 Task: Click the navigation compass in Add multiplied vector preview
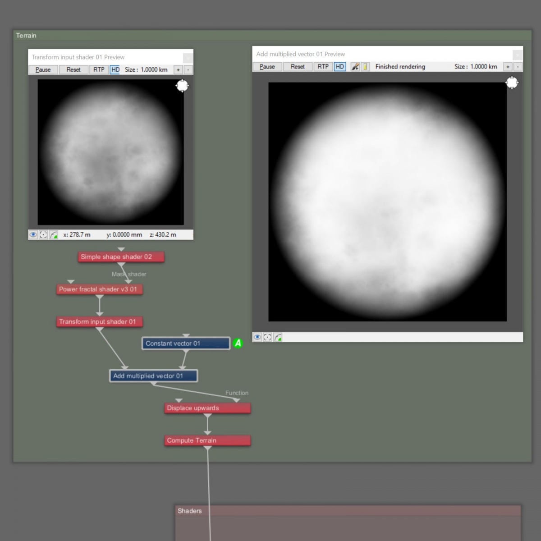512,83
